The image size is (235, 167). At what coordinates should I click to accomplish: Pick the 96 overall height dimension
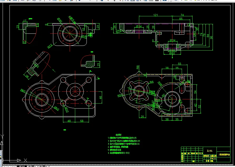click(x=211, y=37)
